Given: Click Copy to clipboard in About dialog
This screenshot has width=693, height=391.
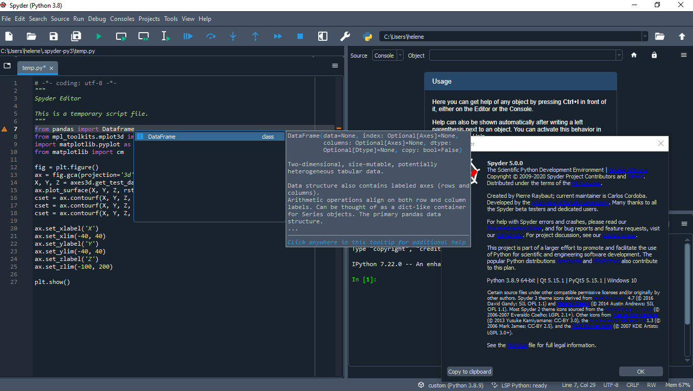Looking at the screenshot, I should coord(469,371).
